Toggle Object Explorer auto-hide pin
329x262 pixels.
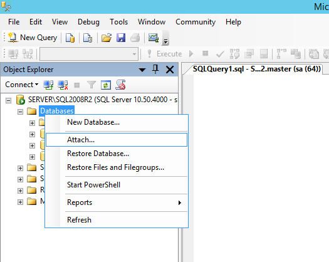155,70
